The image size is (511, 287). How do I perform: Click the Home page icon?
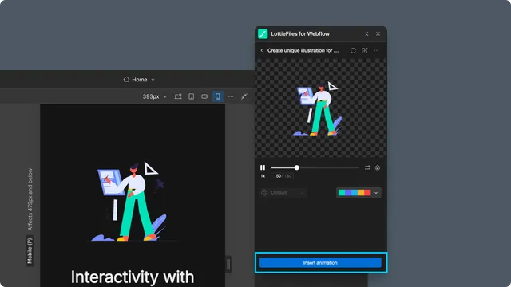pyautogui.click(x=126, y=79)
